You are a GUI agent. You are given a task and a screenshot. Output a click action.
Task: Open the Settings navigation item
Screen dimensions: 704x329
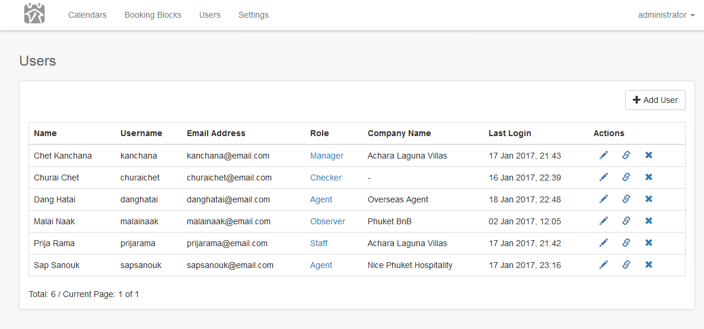click(253, 15)
